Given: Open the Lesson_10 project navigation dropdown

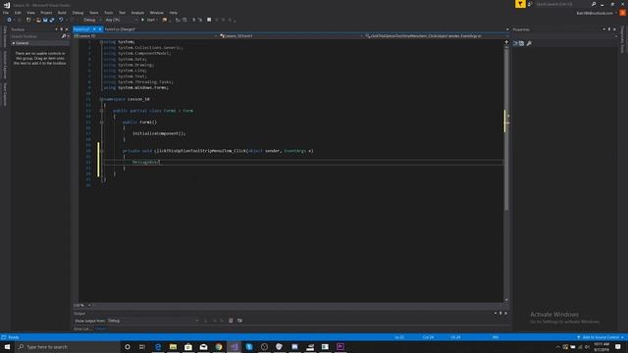Looking at the screenshot, I should [x=146, y=36].
